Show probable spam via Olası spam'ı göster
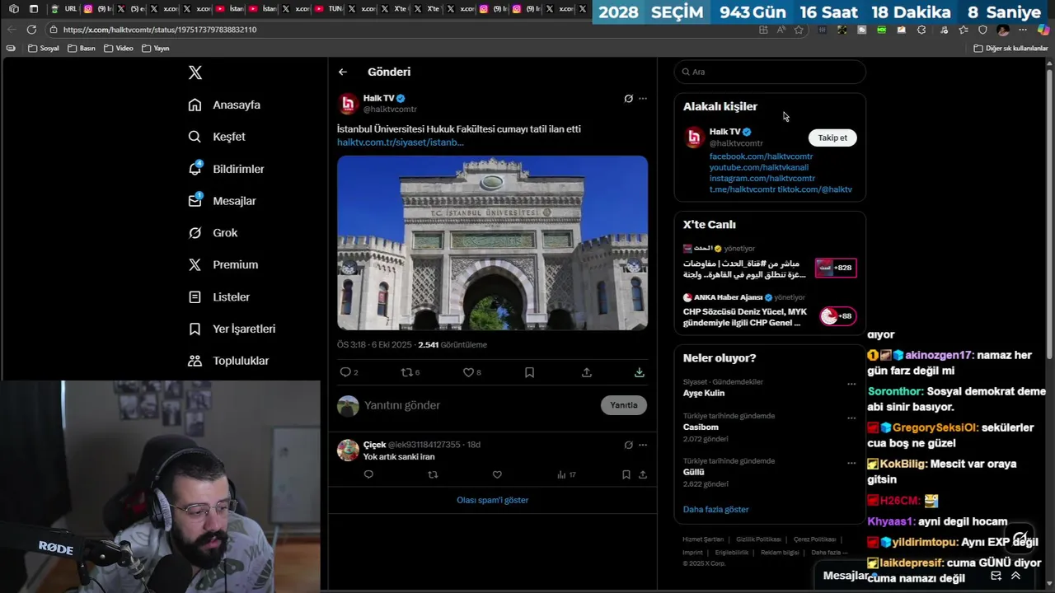Viewport: 1055px width, 593px height. point(493,500)
